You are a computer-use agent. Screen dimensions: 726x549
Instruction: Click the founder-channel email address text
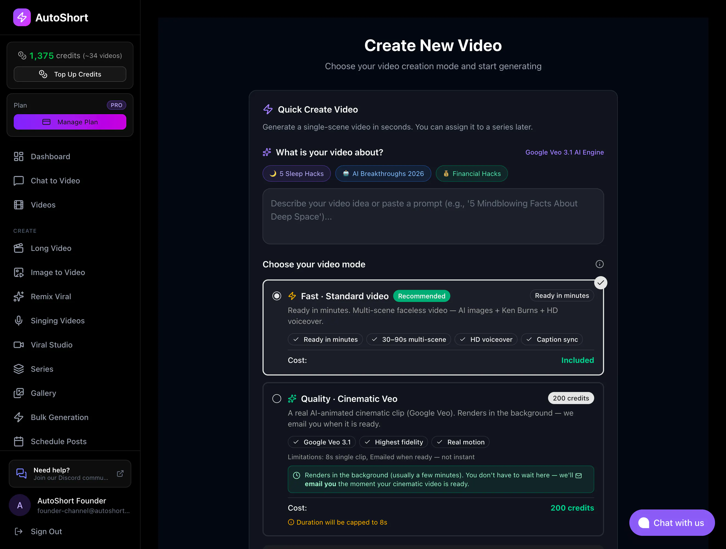pos(83,511)
